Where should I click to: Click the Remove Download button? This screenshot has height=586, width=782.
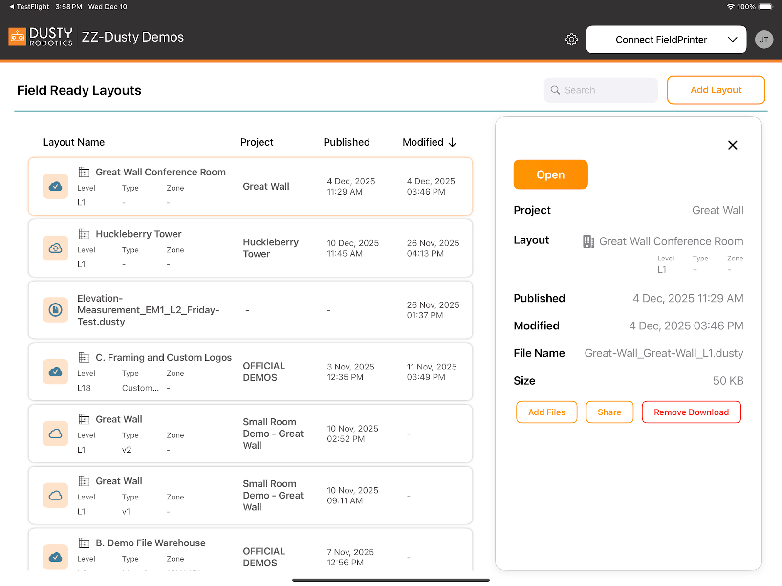point(691,412)
